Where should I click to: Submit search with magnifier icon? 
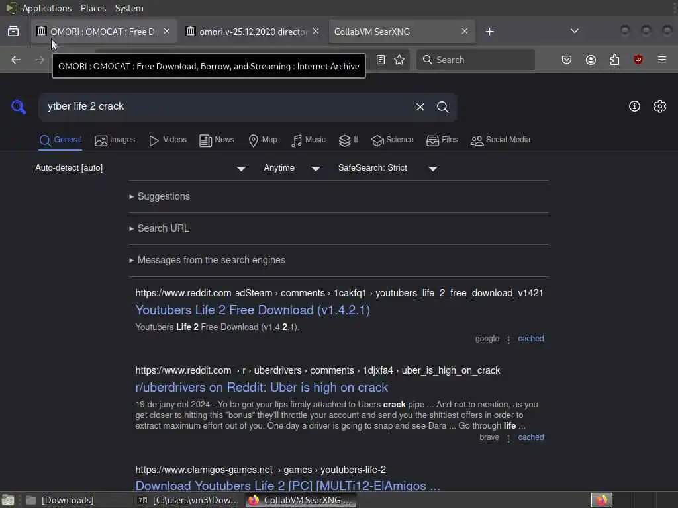[x=442, y=106]
